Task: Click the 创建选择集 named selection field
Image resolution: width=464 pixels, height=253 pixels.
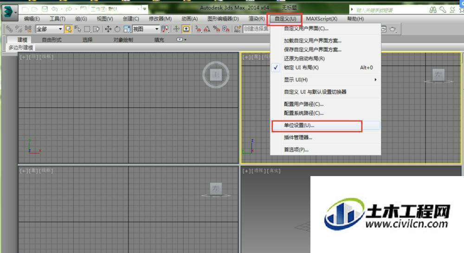Action: [256, 29]
